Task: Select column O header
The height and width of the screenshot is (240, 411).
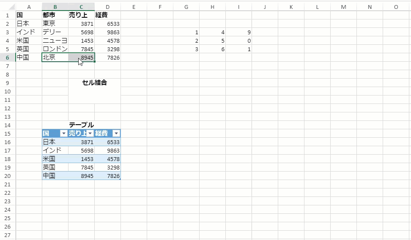Action: pos(396,7)
